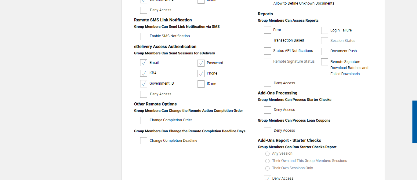417x180 pixels.
Task: Uncheck Email under eDelivery Access Authentication
Action: (x=143, y=63)
